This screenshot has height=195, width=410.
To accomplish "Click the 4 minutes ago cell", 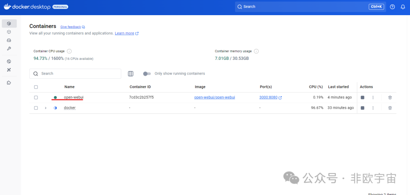I will click(340, 97).
